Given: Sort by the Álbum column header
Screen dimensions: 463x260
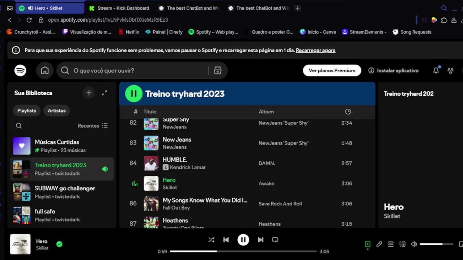Looking at the screenshot, I should click(x=266, y=112).
